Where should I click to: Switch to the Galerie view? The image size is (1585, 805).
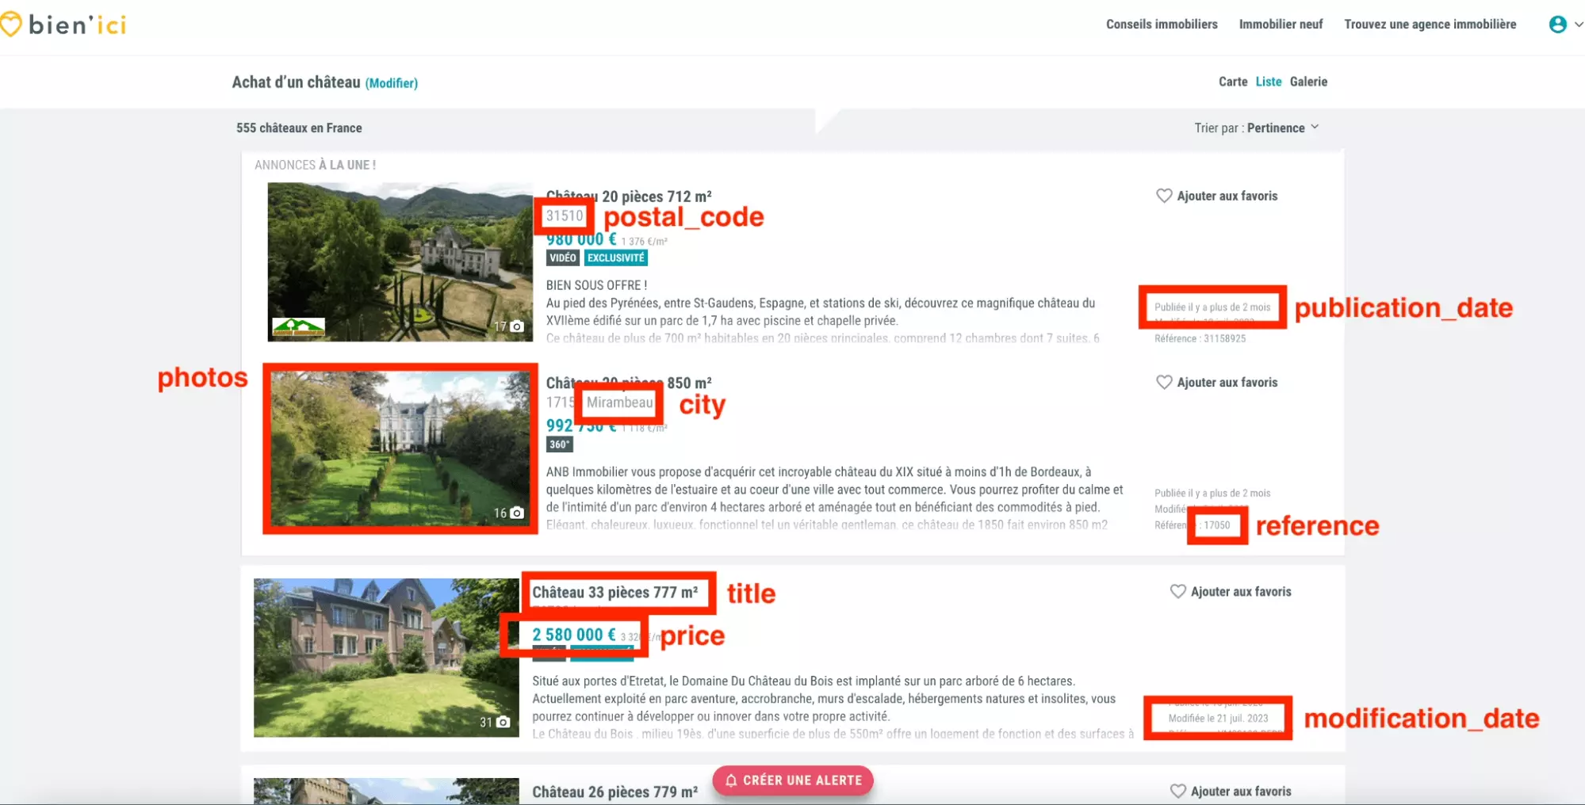coord(1307,82)
